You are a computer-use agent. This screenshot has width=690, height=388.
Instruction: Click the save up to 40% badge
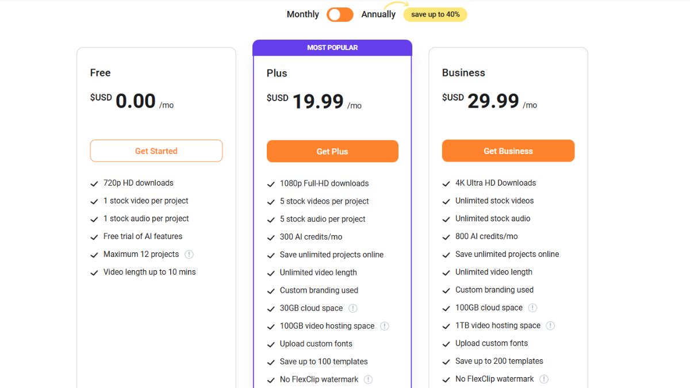[435, 14]
